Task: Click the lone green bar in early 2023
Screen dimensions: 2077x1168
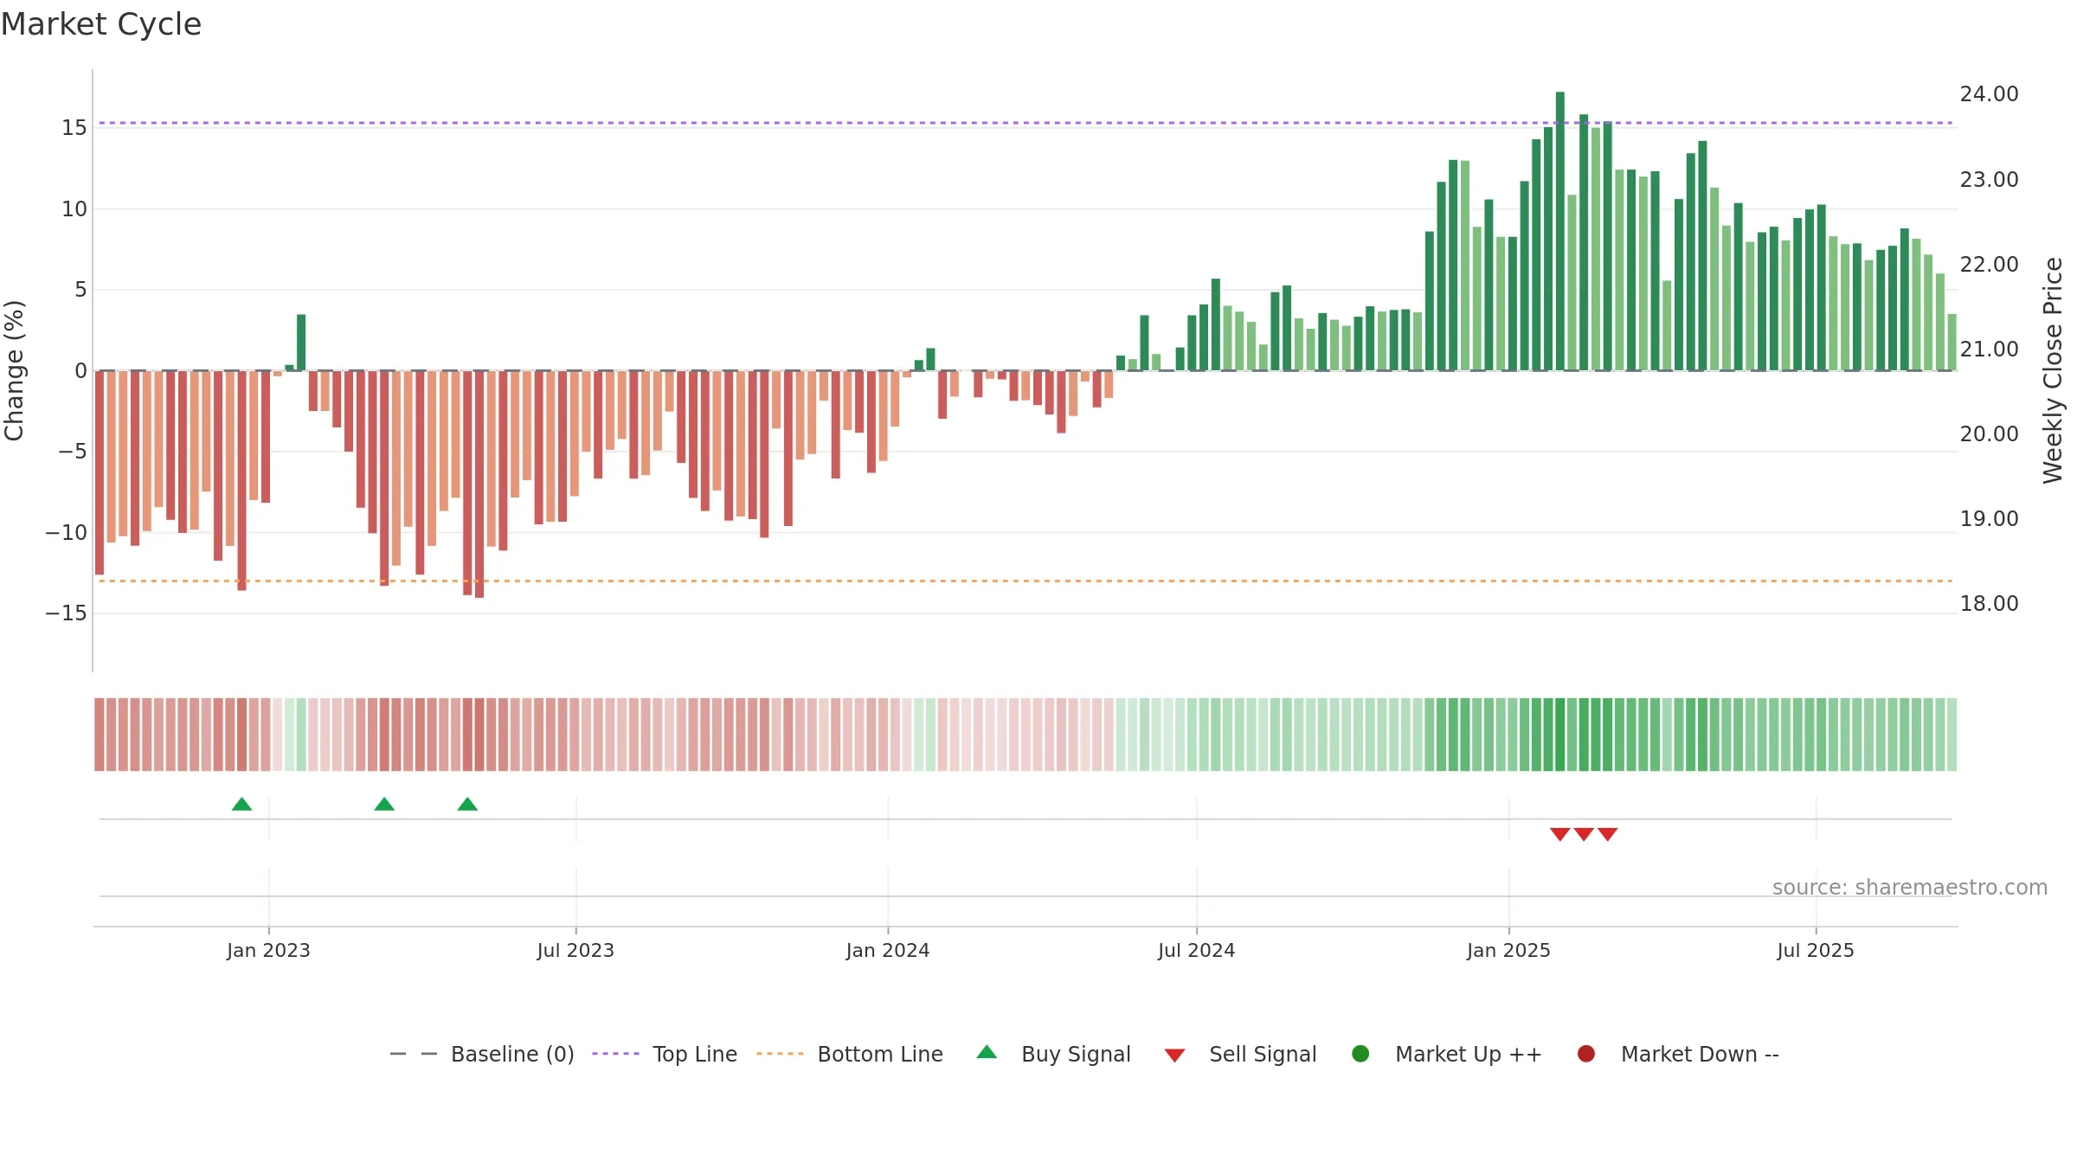Action: (301, 343)
